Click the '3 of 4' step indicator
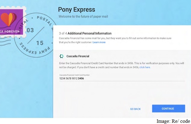The width and height of the screenshot is (191, 124). click(63, 33)
